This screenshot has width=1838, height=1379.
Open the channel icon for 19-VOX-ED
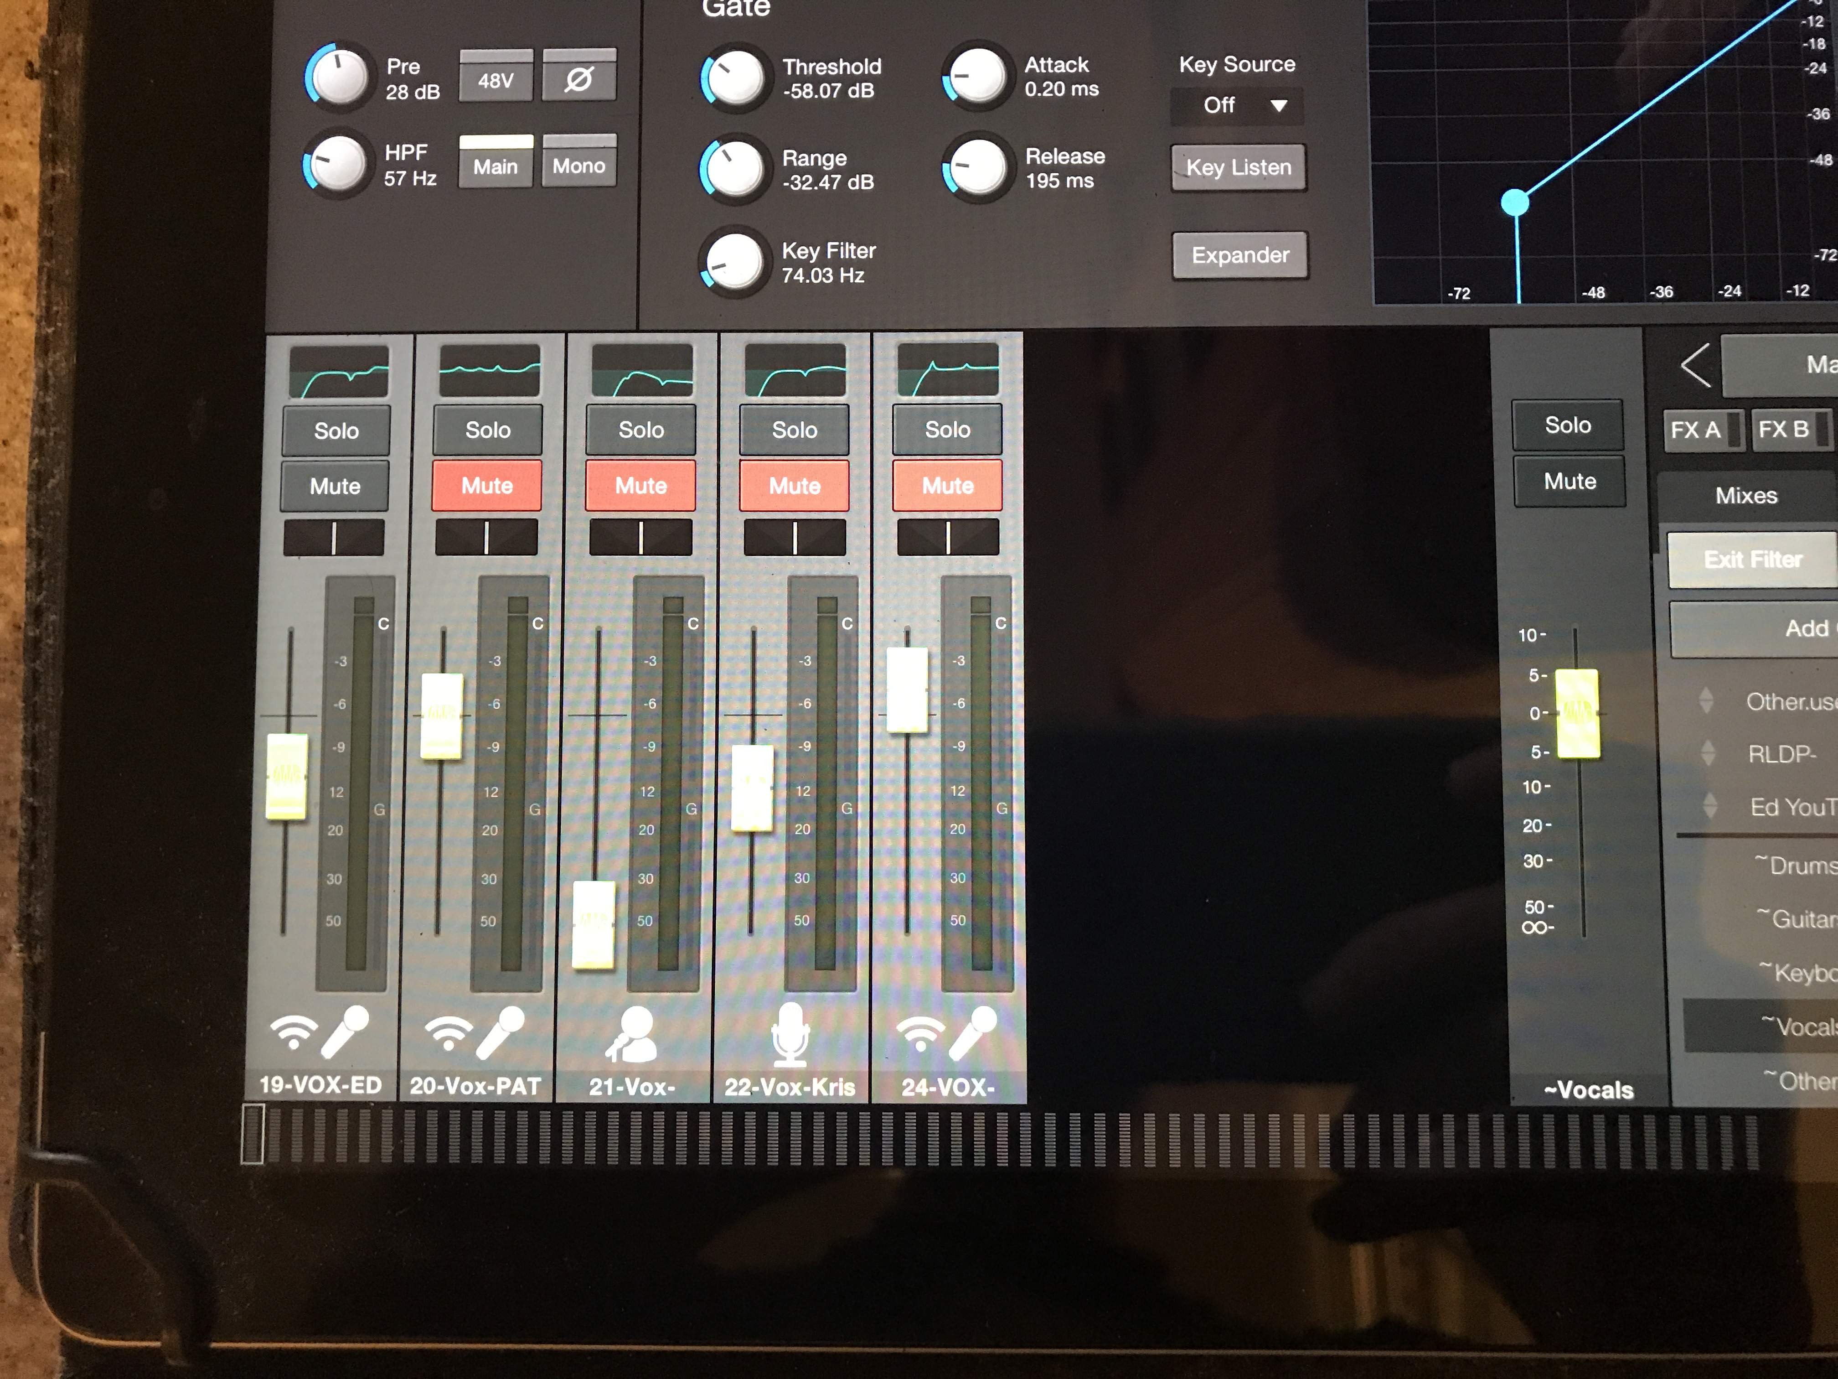[321, 1033]
